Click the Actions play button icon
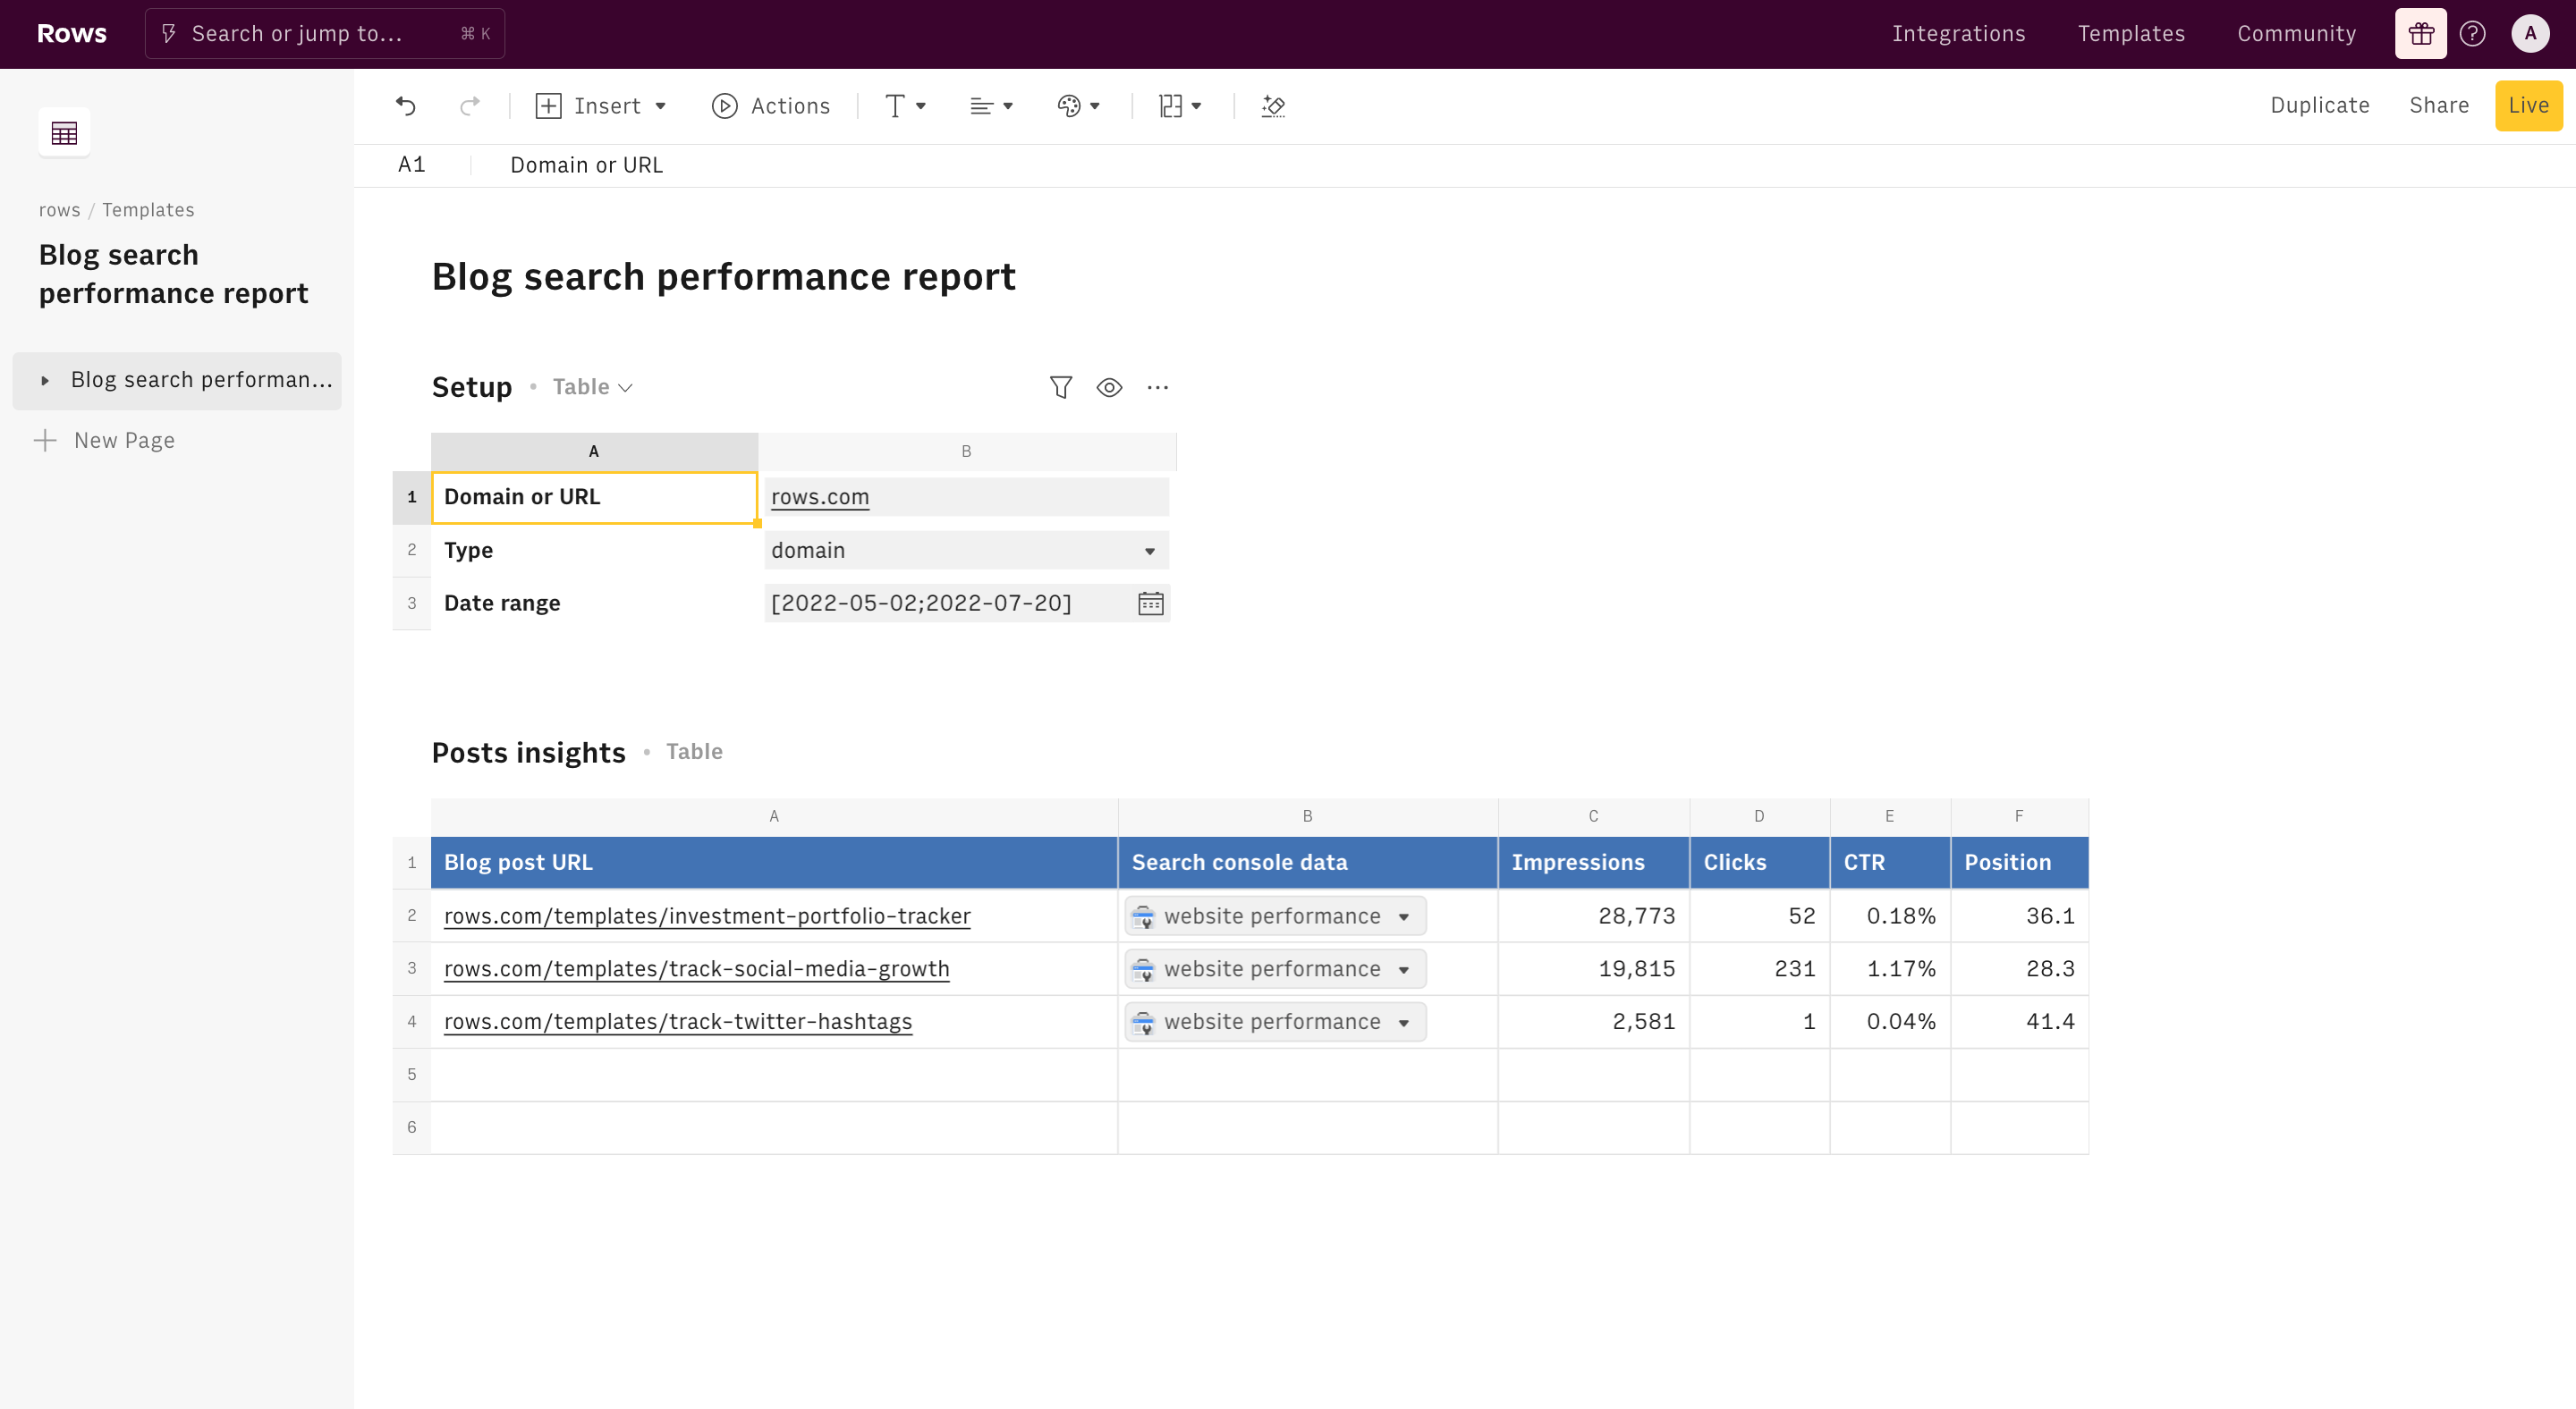Image resolution: width=2576 pixels, height=1409 pixels. coord(724,105)
